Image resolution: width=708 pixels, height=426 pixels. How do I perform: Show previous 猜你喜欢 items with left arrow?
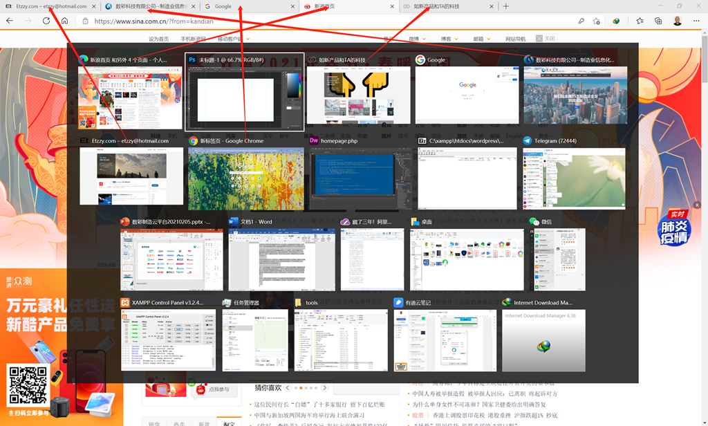click(x=288, y=387)
